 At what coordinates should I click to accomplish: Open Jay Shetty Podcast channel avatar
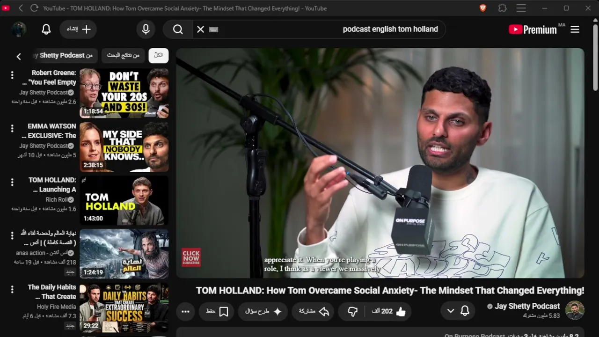[575, 310]
